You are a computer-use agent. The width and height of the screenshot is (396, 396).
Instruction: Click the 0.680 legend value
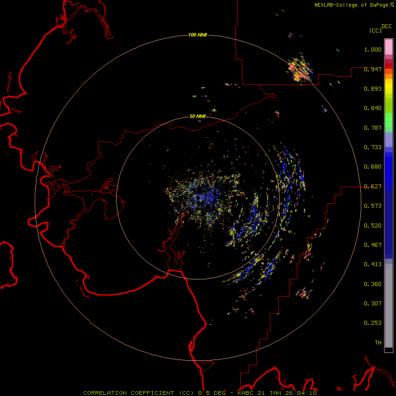click(x=373, y=167)
